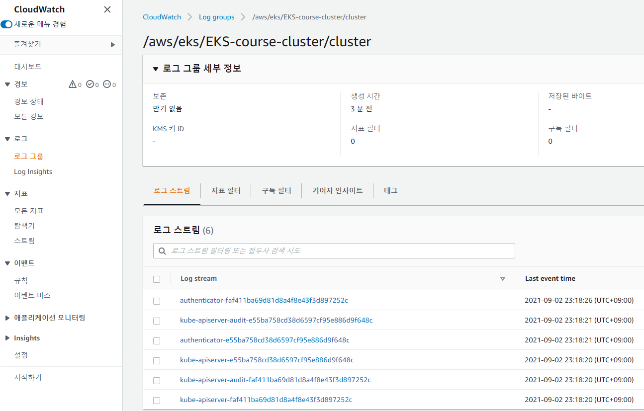
Task: Check authenticator-e55ba758 row checkbox
Action: click(x=157, y=341)
